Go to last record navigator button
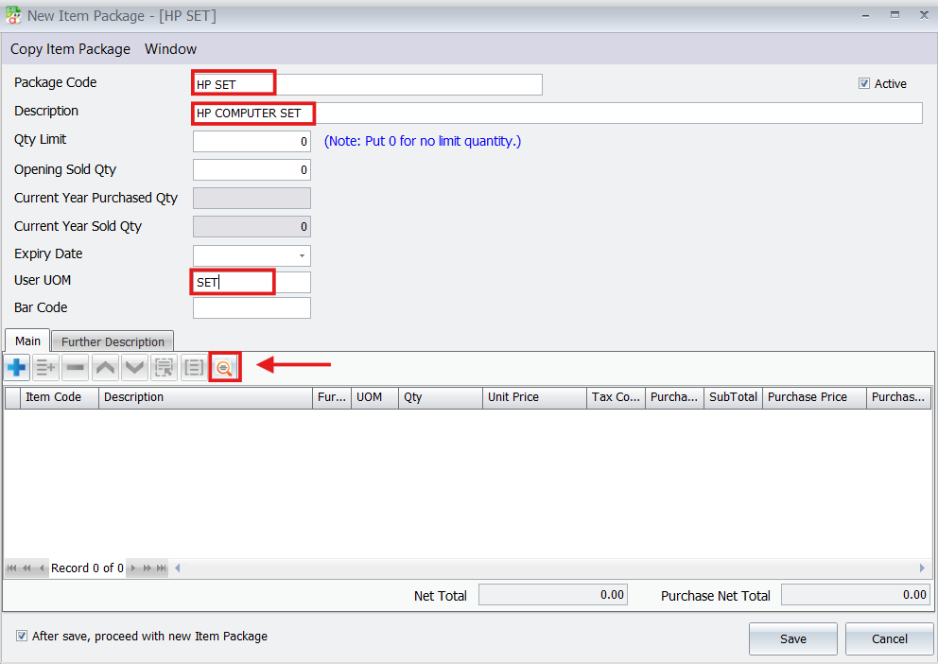 [x=162, y=568]
